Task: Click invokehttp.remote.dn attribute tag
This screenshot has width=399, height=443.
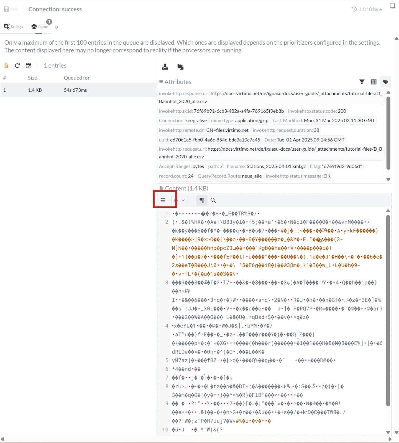Action: tap(204, 130)
